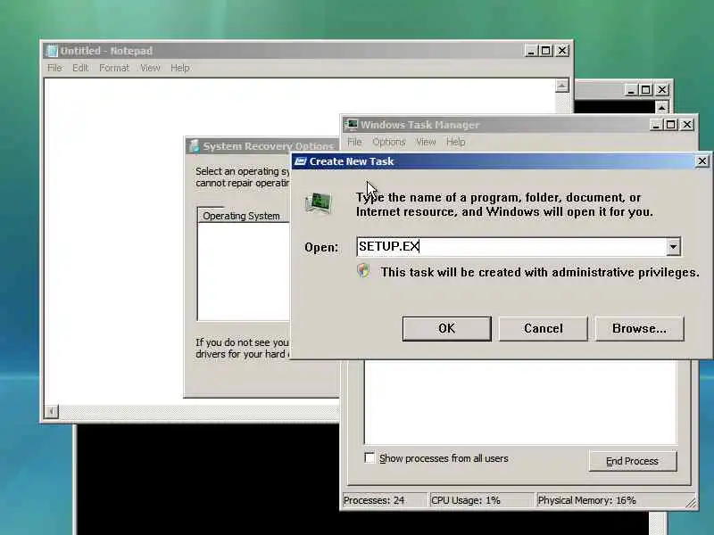Open Notepad Format menu
Screen dimensions: 714x535
[x=114, y=68]
